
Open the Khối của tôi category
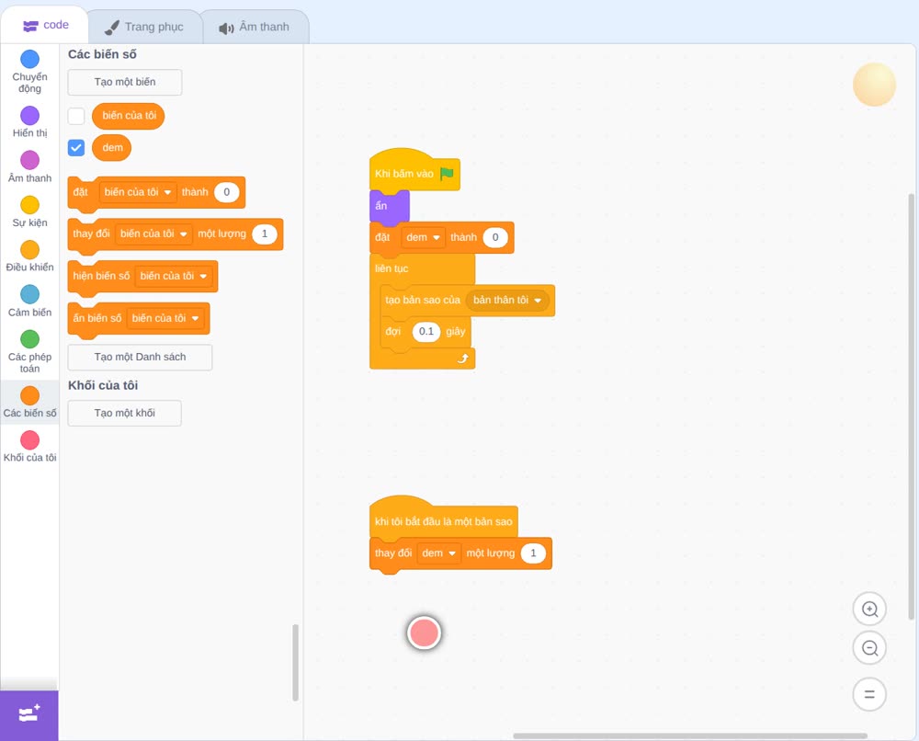(x=30, y=446)
